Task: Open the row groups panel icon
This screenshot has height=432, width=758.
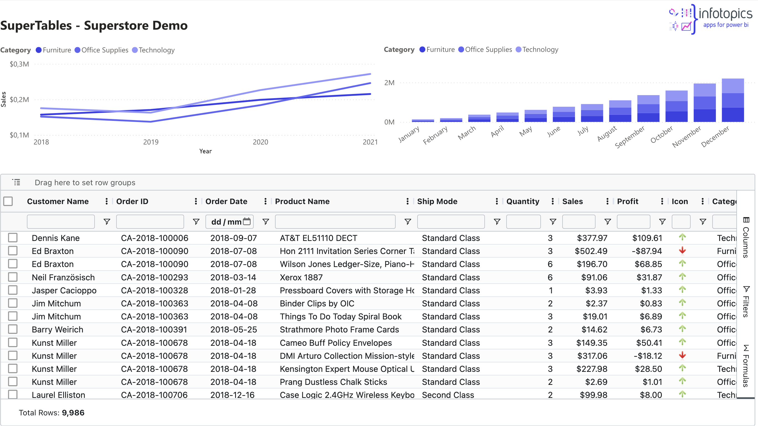Action: tap(17, 182)
